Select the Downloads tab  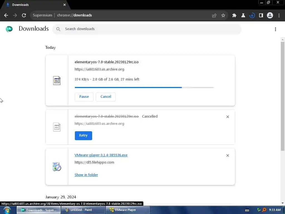(x=35, y=5)
